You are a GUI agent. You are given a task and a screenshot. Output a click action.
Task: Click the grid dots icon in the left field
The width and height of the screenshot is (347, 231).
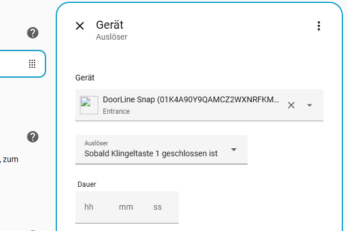tap(32, 64)
